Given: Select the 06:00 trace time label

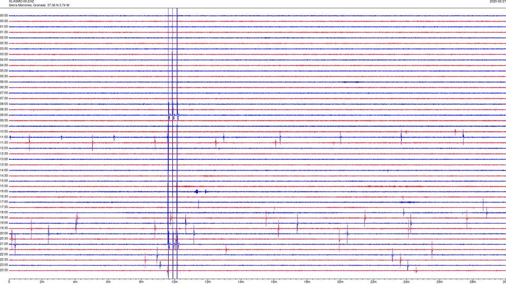Looking at the screenshot, I should pyautogui.click(x=4, y=82).
